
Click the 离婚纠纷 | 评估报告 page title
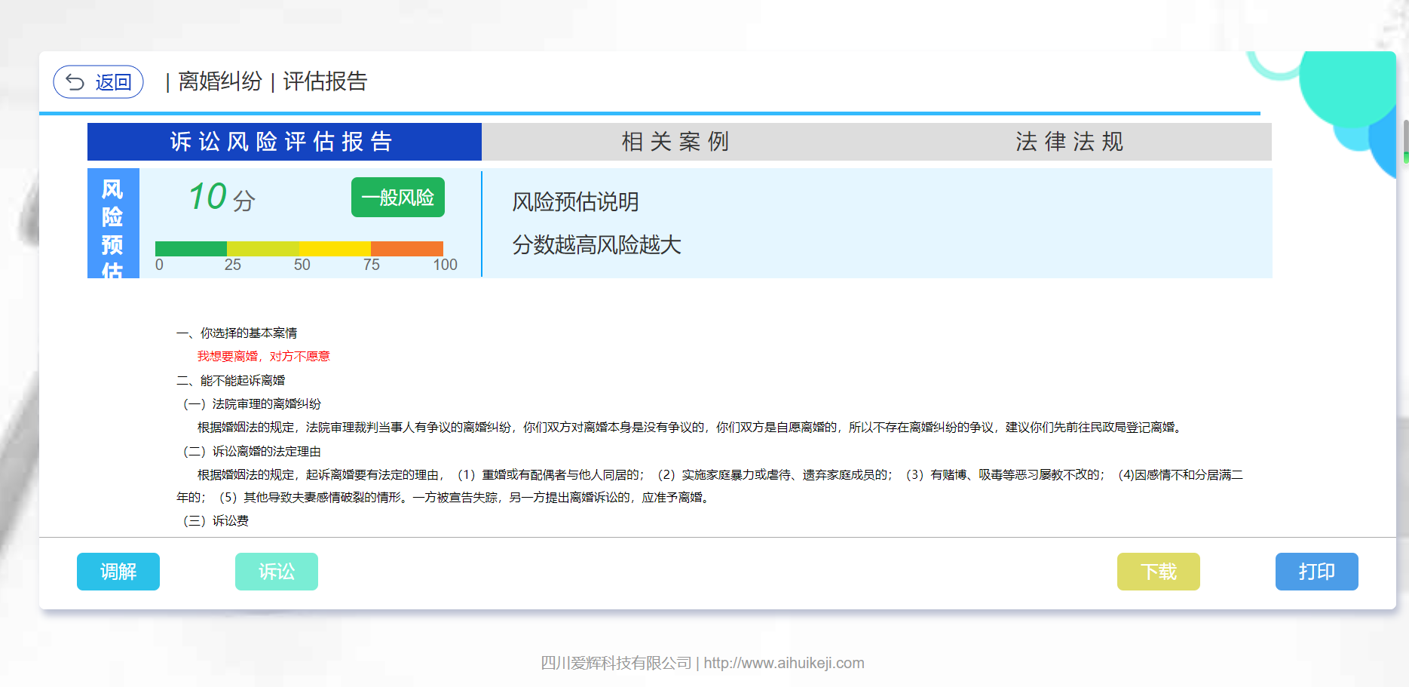pyautogui.click(x=272, y=81)
